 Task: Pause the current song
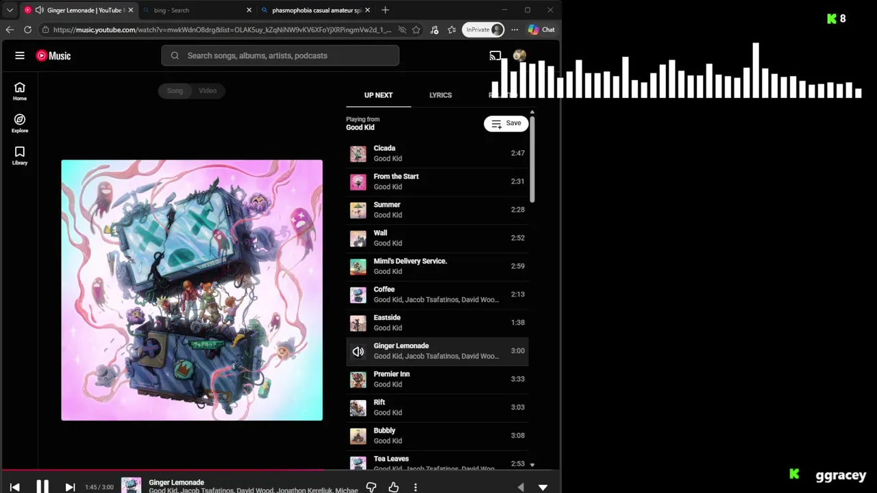(42, 487)
